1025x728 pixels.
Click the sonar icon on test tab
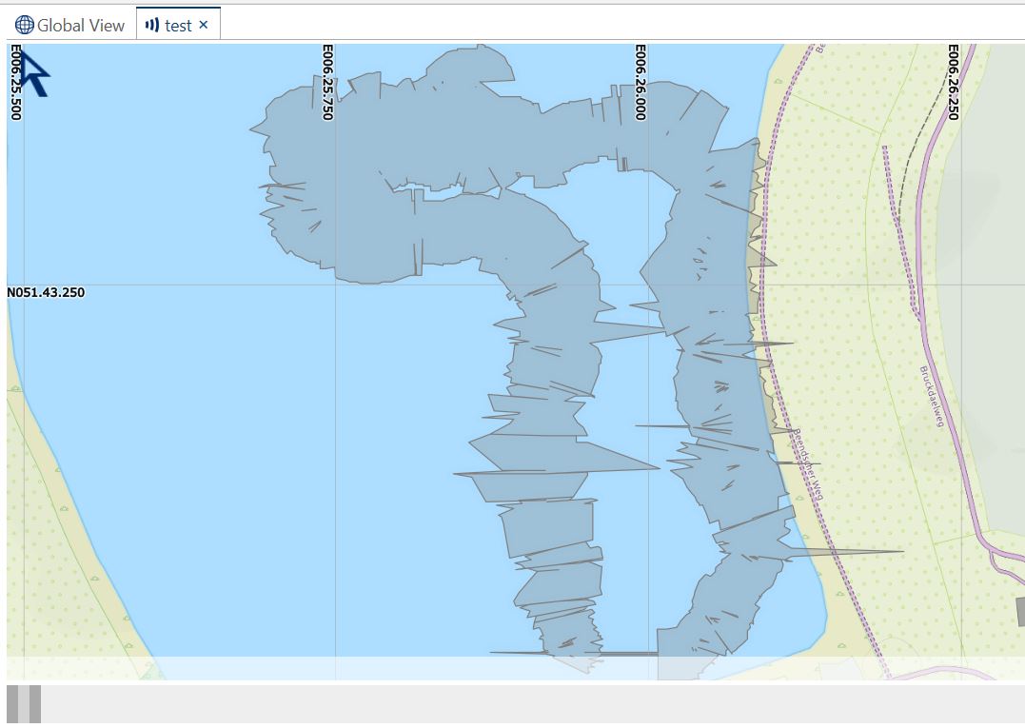coord(152,26)
